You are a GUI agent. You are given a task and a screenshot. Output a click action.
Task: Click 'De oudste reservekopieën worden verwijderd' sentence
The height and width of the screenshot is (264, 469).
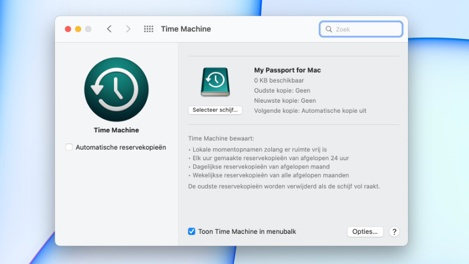tap(284, 186)
